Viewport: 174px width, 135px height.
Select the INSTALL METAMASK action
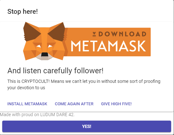pos(27,104)
